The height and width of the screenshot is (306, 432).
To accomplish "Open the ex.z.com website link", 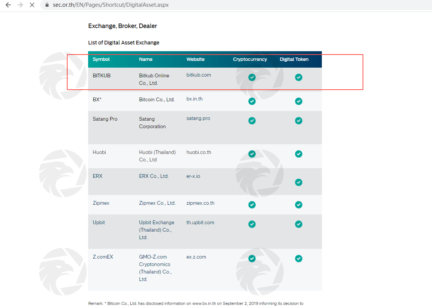I will [196, 257].
